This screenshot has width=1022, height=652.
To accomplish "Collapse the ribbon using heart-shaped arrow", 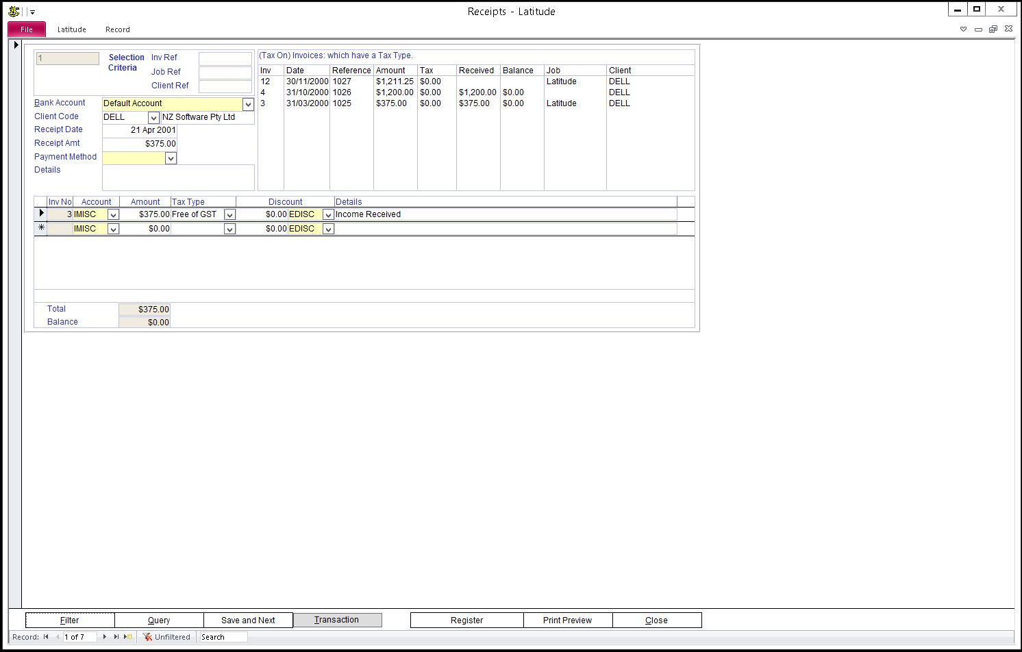I will coord(963,29).
